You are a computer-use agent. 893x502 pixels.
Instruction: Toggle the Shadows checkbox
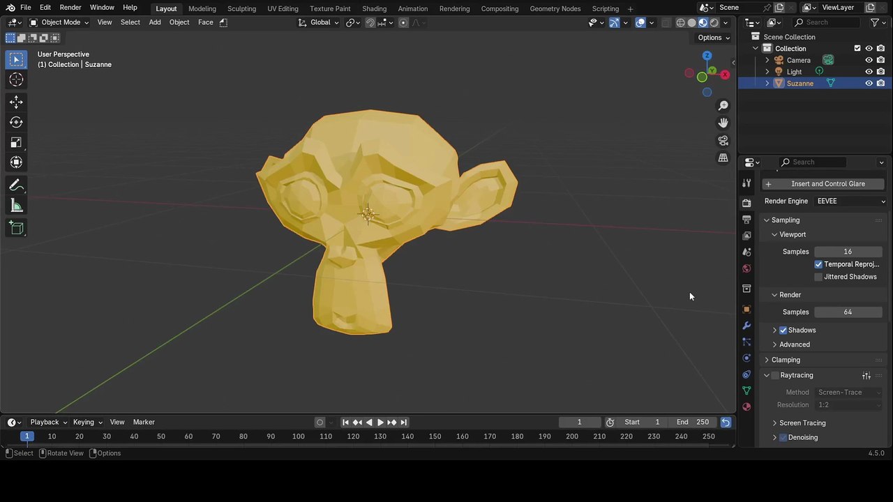tap(783, 330)
